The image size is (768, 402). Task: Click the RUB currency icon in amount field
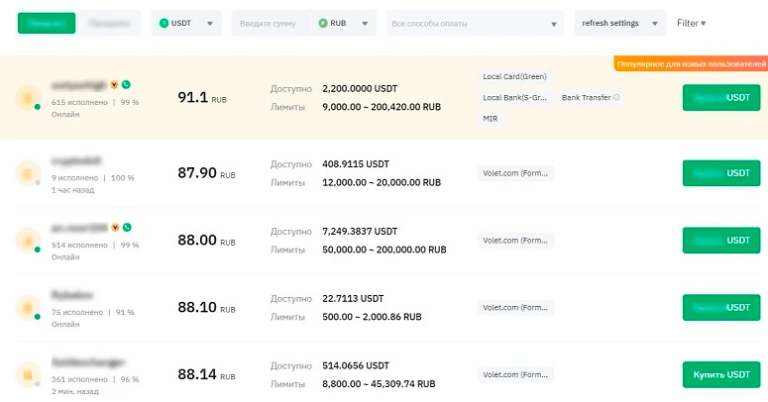point(324,23)
